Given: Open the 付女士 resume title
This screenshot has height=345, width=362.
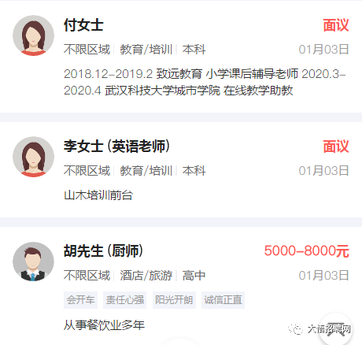Looking at the screenshot, I should click(x=83, y=25).
